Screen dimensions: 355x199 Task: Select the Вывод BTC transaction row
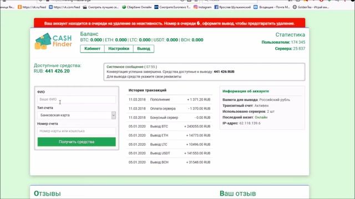(169, 127)
